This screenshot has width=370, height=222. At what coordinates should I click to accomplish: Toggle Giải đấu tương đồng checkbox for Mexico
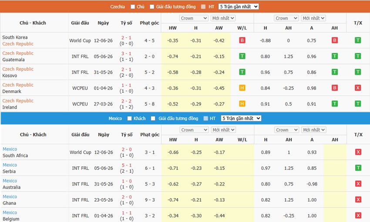153,119
